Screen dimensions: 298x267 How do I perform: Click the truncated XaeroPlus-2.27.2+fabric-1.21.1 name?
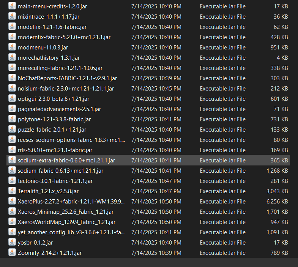tap(71, 202)
